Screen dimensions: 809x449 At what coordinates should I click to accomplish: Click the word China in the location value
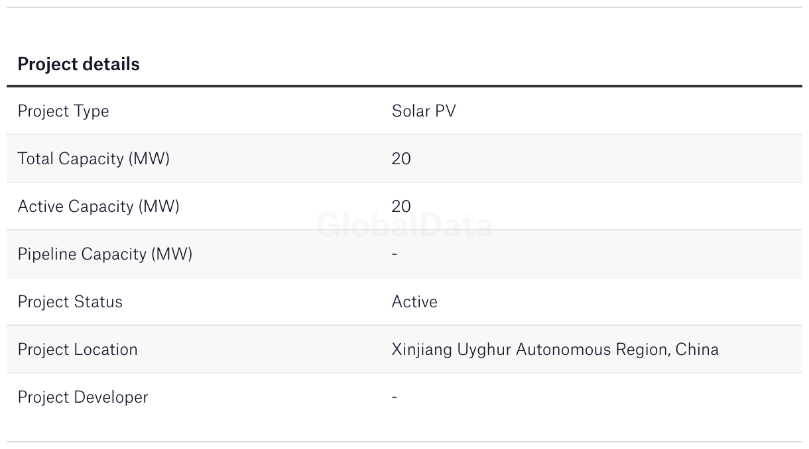coord(697,350)
